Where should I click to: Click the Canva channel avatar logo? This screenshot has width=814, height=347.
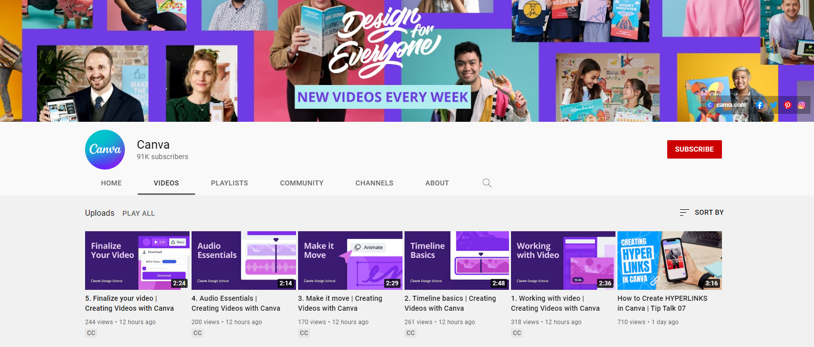[105, 150]
